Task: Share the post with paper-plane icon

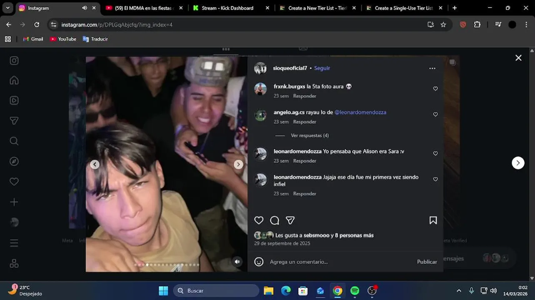Action: coord(290,220)
